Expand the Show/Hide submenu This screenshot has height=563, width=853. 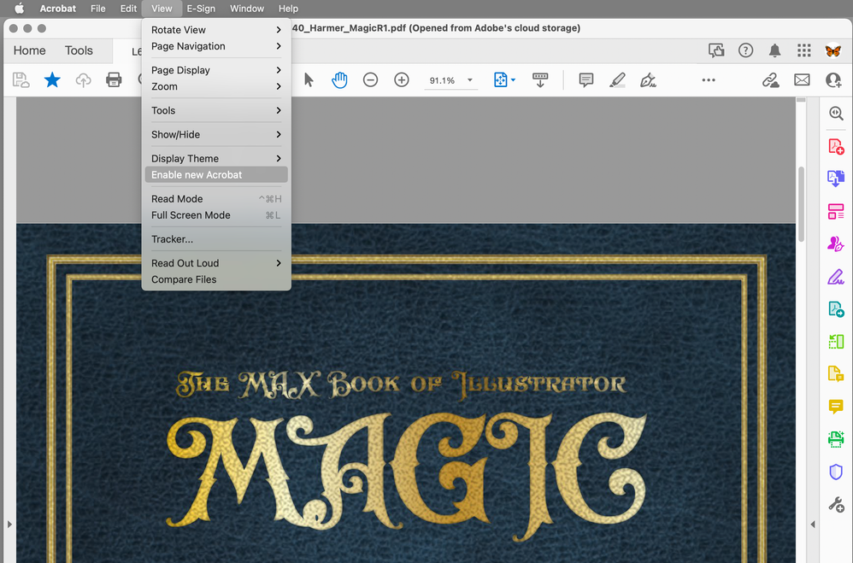[216, 134]
